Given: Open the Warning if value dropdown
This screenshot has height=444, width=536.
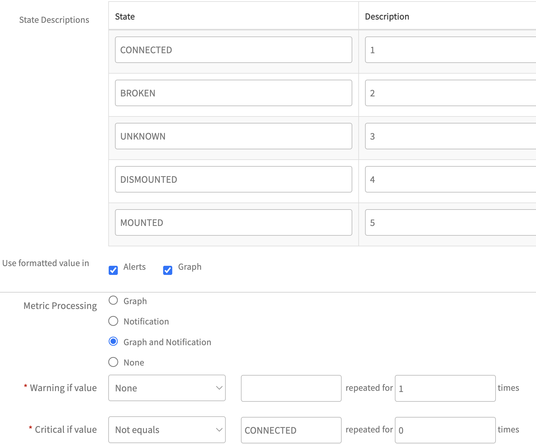Looking at the screenshot, I should pos(167,388).
